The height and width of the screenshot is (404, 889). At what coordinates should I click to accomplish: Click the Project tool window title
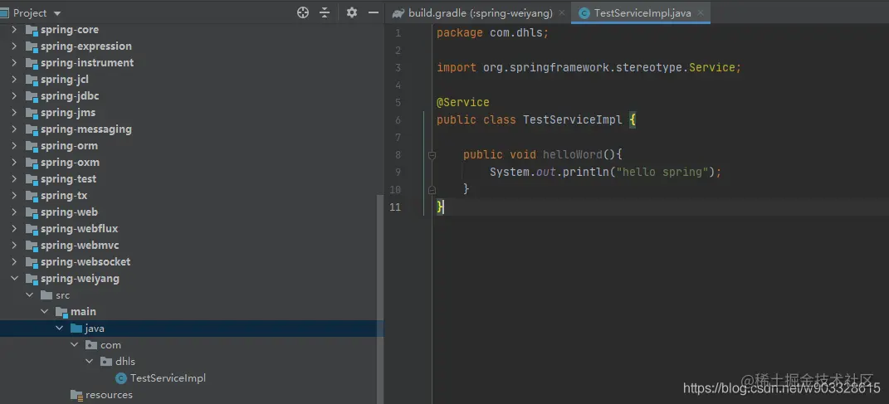coord(30,12)
